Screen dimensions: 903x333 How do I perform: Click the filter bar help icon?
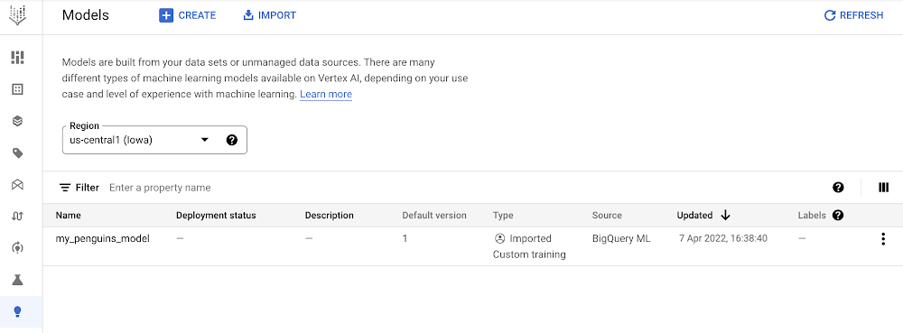tap(838, 187)
